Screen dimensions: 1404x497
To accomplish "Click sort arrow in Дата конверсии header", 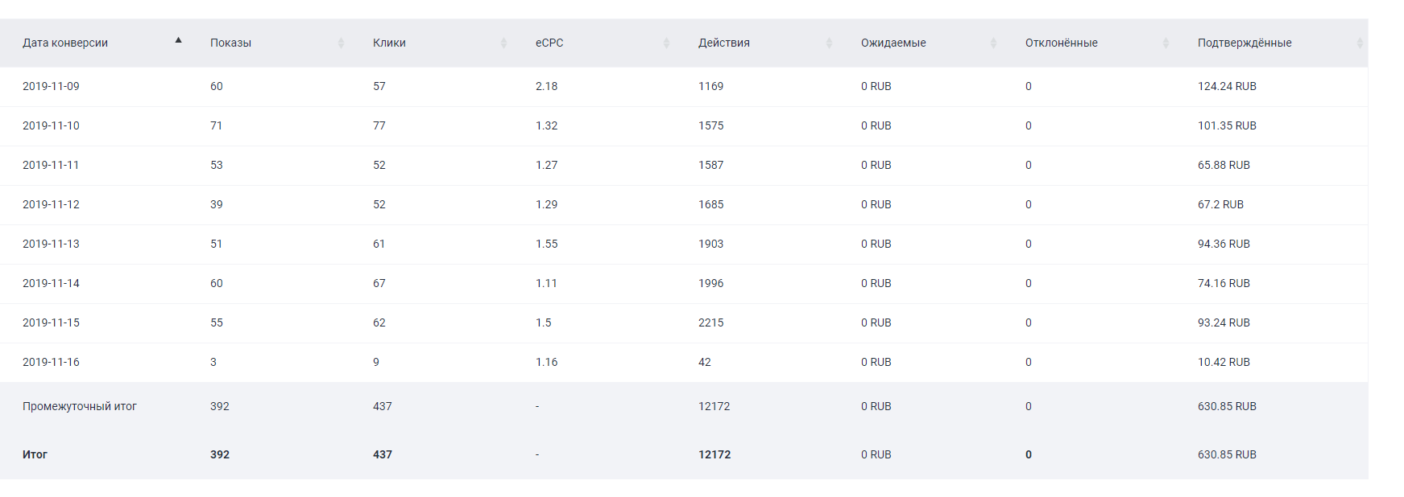I will [178, 40].
